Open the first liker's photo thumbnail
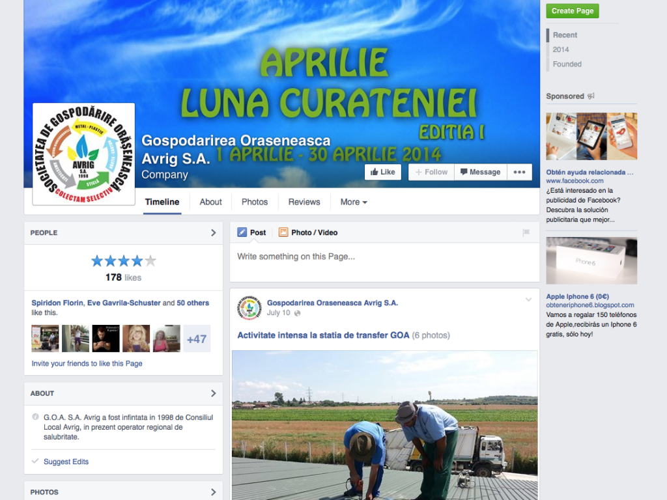The image size is (667, 500). tap(45, 339)
